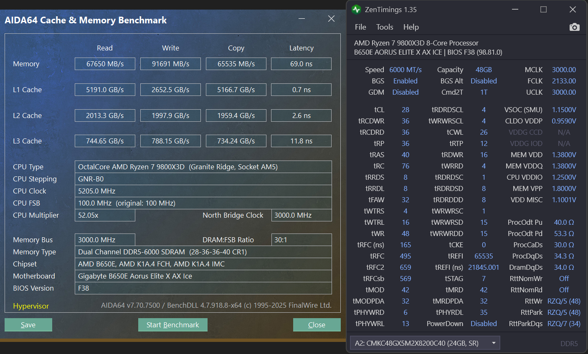The width and height of the screenshot is (588, 354).
Task: Click the CPU Type OctalCore AMD Ryzen field
Action: tap(203, 167)
